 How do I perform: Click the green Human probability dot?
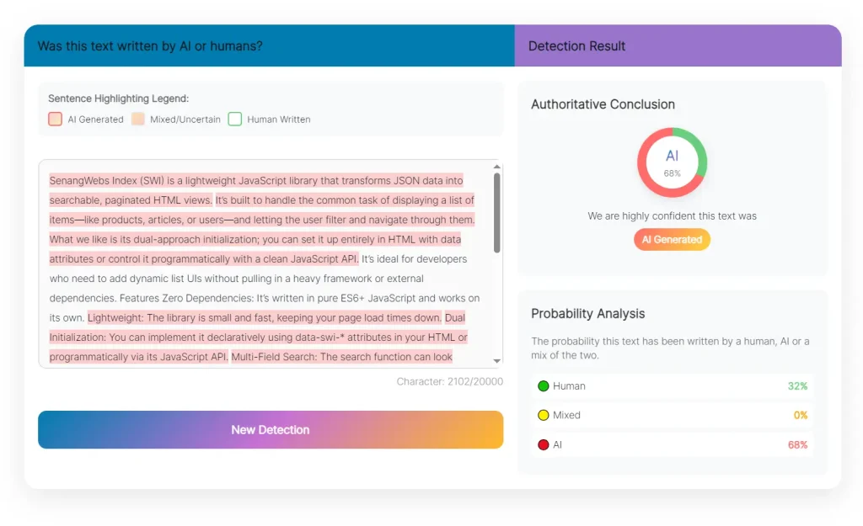[544, 386]
